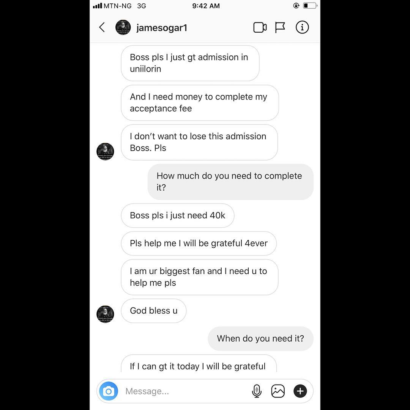The width and height of the screenshot is (410, 410).
Task: Start a video call with jamesogar1
Action: coord(260,27)
